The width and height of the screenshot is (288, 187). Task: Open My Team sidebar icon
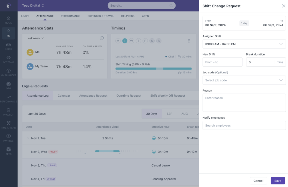click(8, 57)
